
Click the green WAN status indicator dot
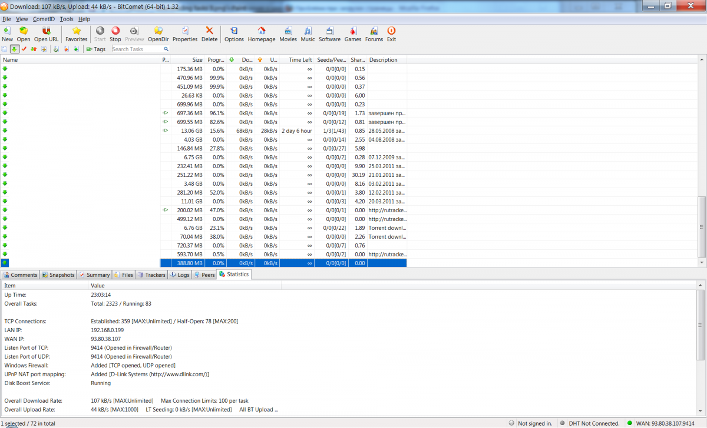(x=630, y=423)
